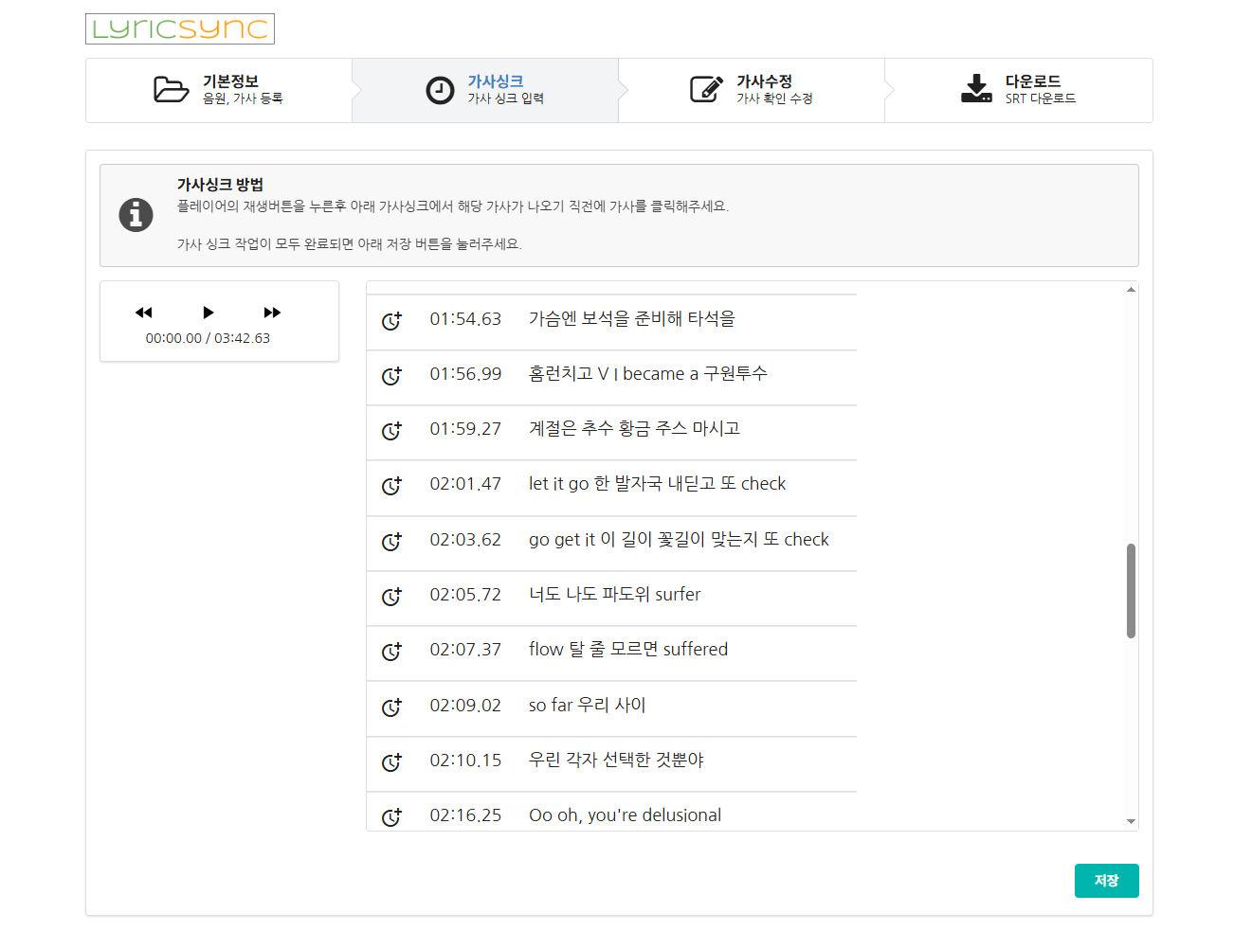This screenshot has height=931, width=1252.
Task: Click the download icon on the 다운로드 step
Action: (x=975, y=90)
